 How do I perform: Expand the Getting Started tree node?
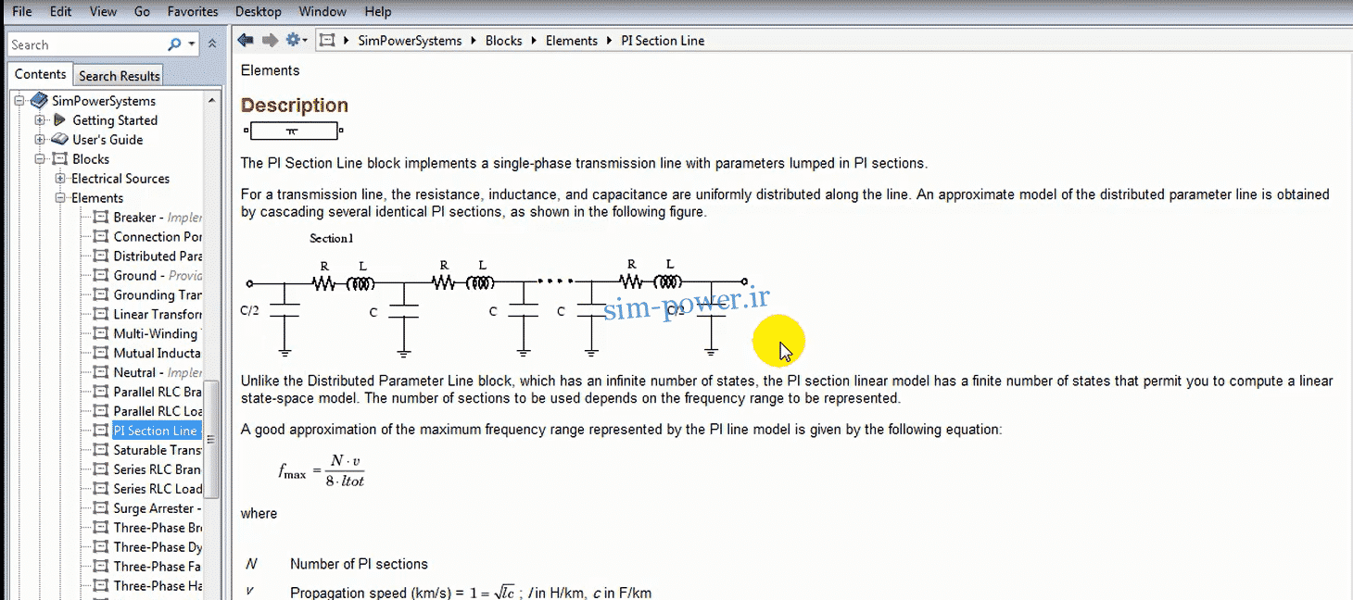click(40, 120)
